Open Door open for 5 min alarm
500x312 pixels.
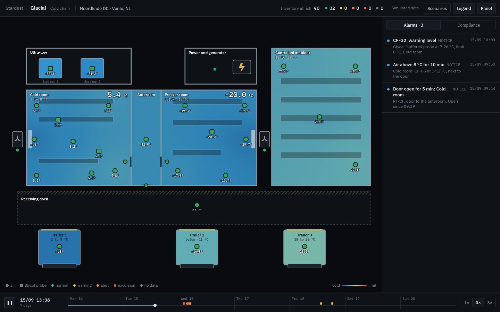441,97
